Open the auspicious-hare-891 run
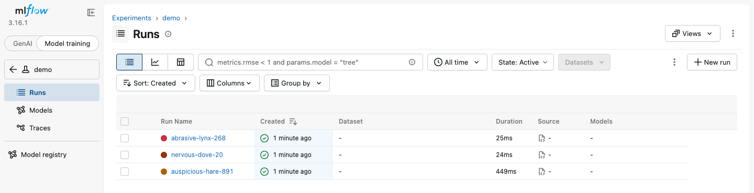 tap(202, 172)
